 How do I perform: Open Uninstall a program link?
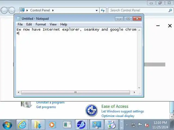pyautogui.click(x=50, y=102)
